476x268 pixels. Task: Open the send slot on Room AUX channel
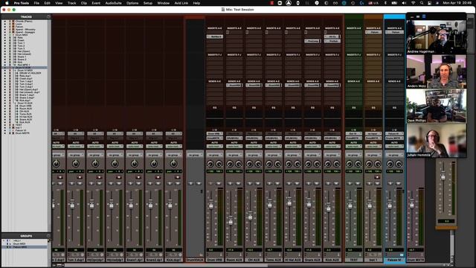point(234,86)
